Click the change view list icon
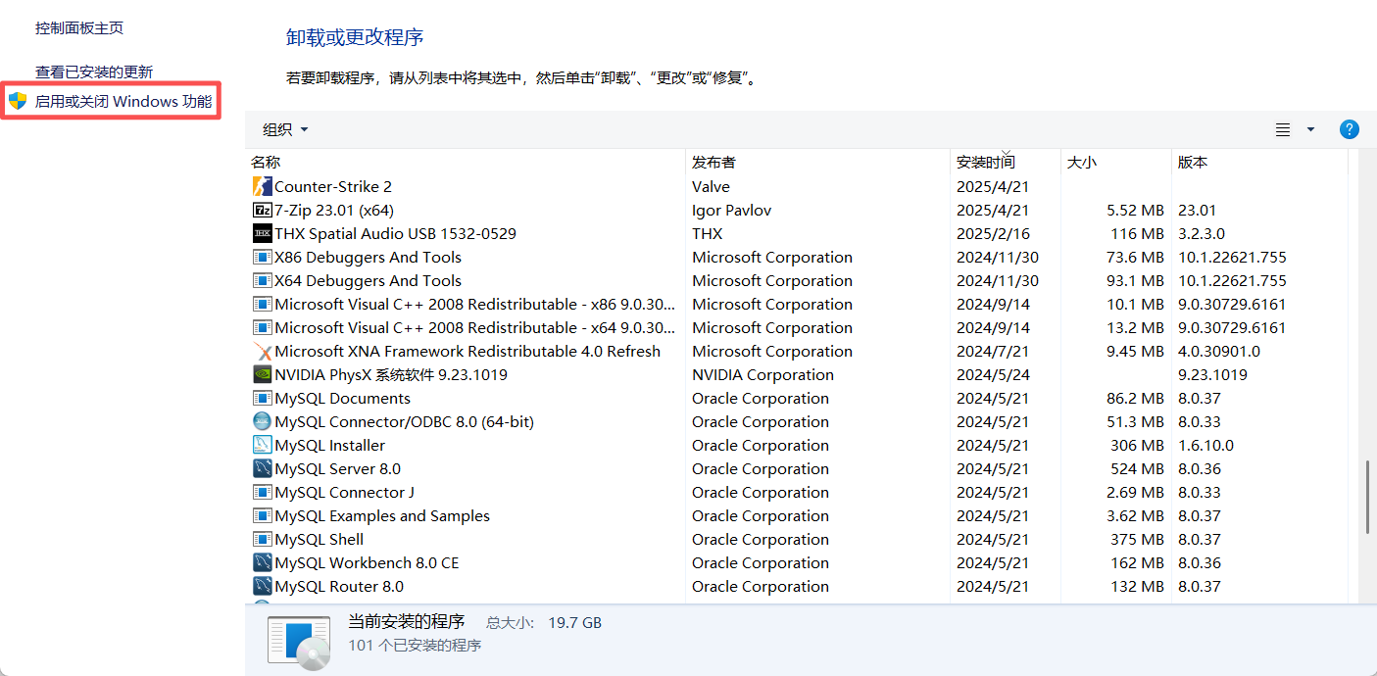This screenshot has height=676, width=1377. pyautogui.click(x=1282, y=129)
